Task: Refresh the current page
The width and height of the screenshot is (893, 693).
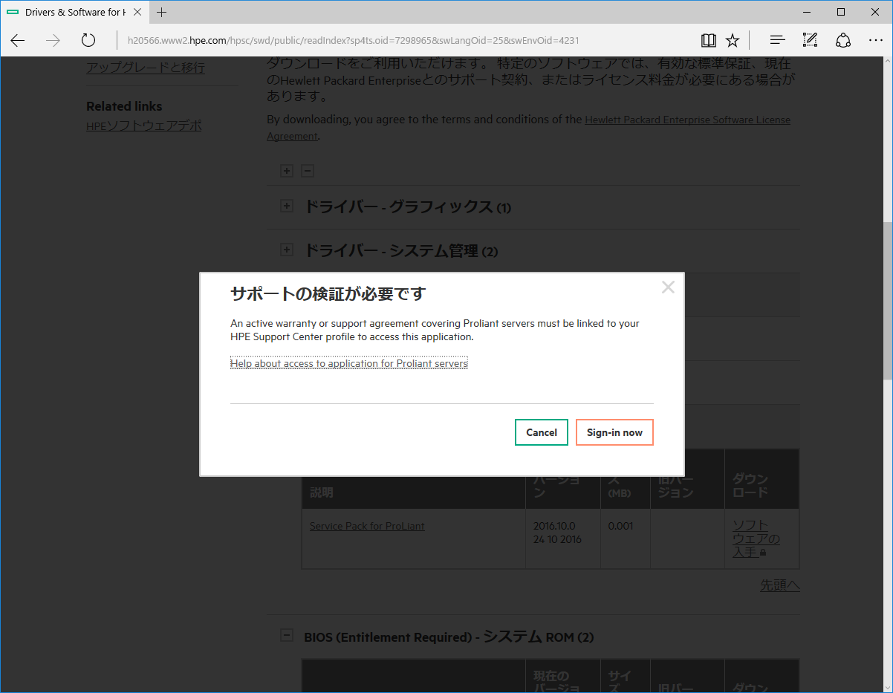Action: click(x=88, y=40)
